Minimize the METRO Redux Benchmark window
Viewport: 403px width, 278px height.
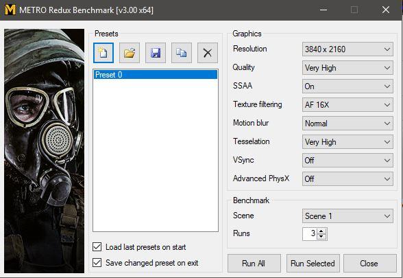(323, 10)
